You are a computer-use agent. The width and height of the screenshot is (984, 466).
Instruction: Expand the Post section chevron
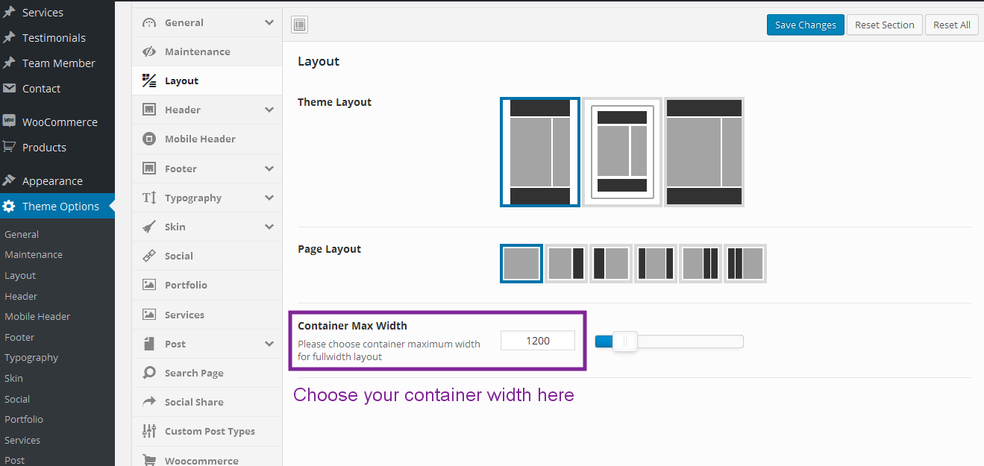coord(269,344)
